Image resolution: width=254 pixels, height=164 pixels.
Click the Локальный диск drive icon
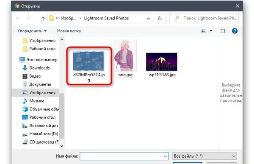point(25,126)
